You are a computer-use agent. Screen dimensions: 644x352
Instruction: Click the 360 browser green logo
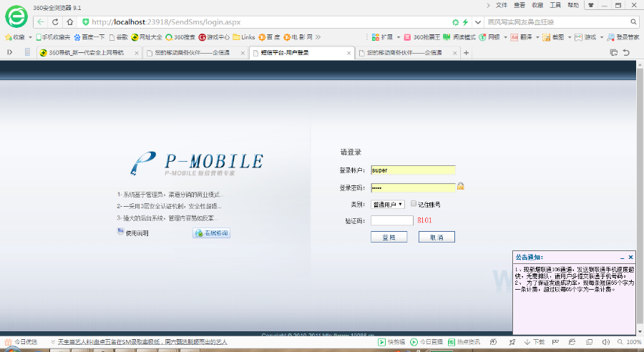click(x=16, y=17)
